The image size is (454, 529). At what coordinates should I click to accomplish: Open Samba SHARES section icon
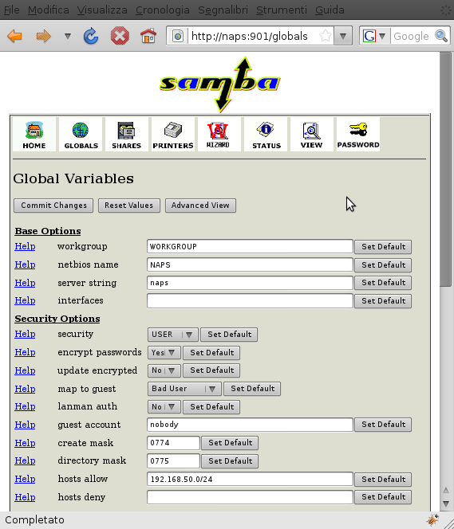coord(127,135)
